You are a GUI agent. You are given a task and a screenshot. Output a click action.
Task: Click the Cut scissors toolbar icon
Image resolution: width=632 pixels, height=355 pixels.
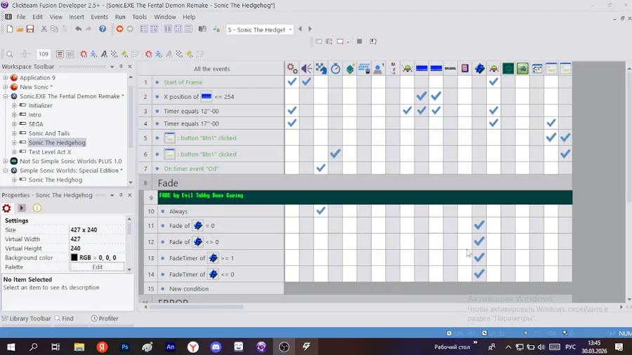pos(44,29)
